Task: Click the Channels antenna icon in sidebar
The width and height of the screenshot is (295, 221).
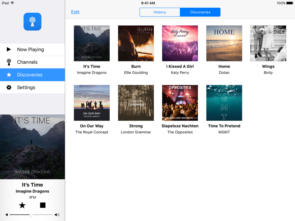Action: [9, 62]
